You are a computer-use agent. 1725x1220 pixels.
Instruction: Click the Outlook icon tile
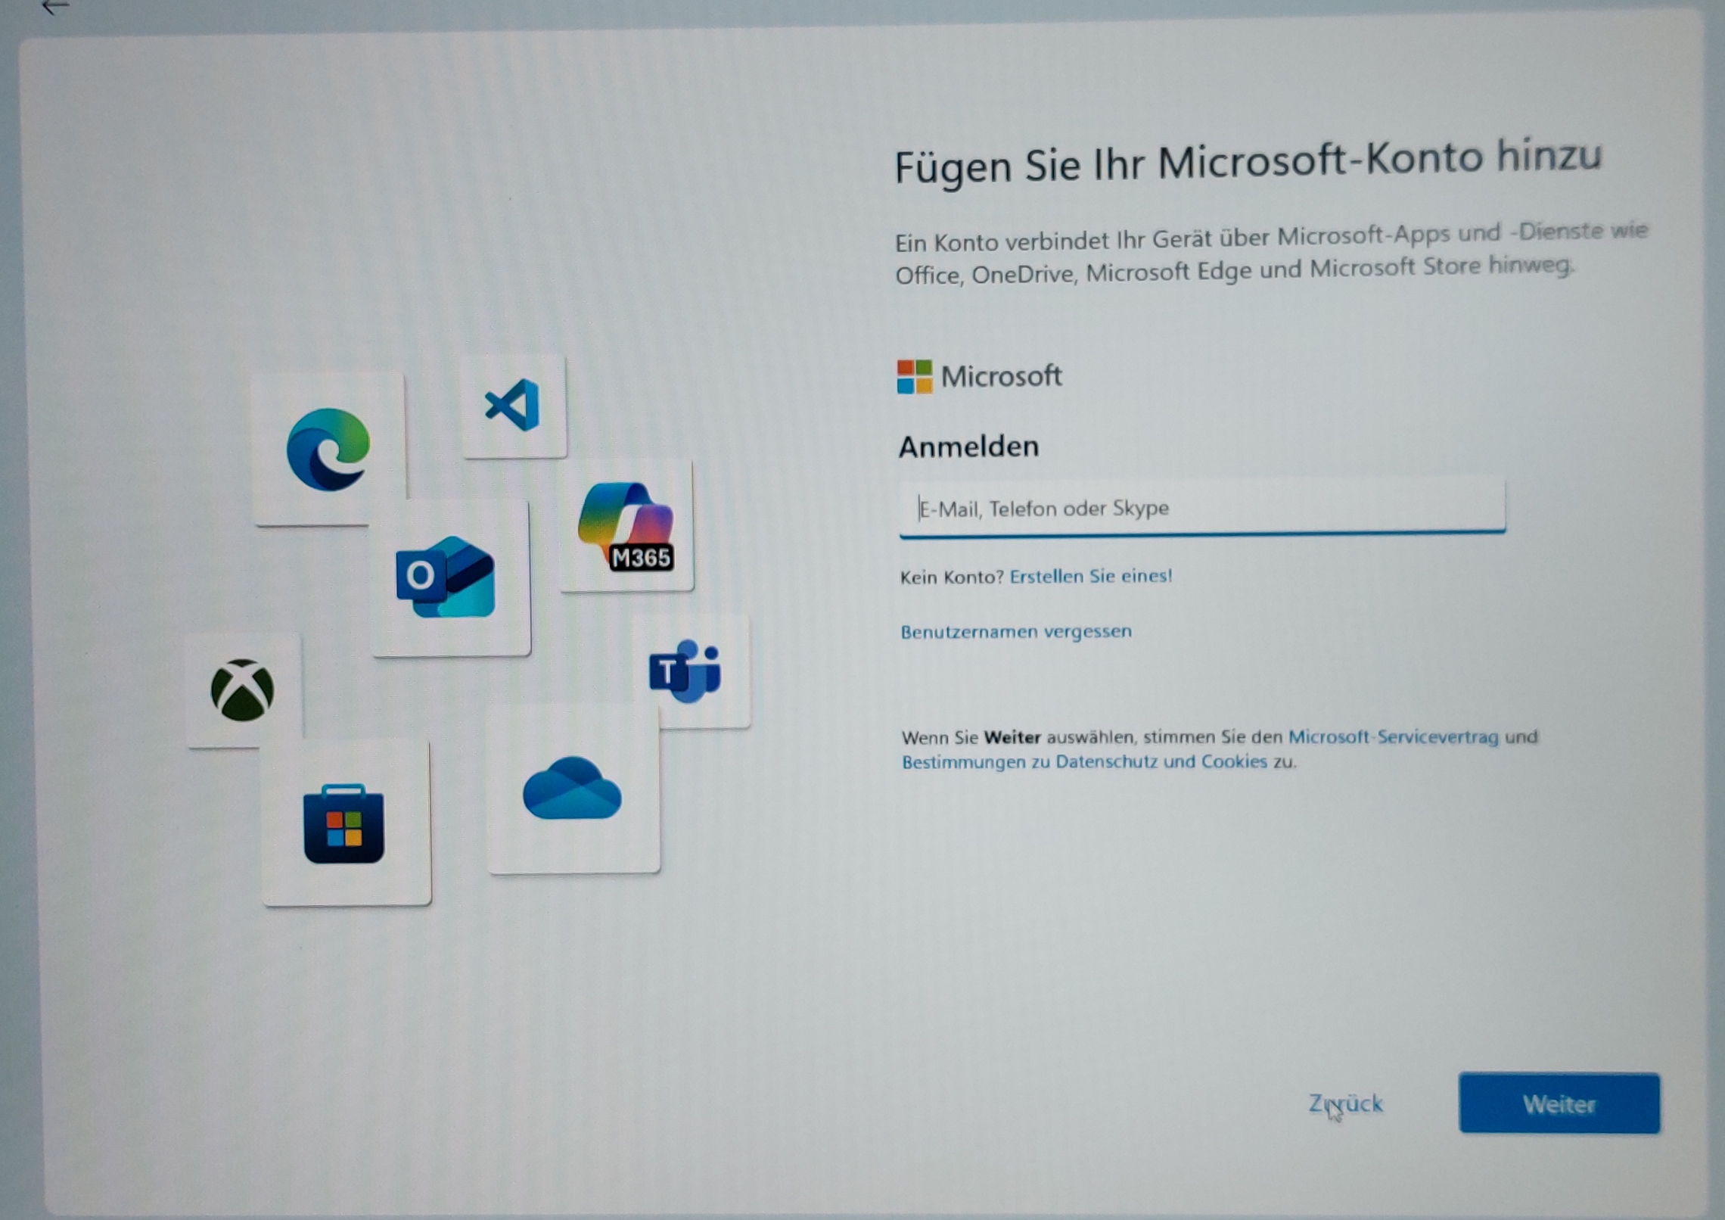pos(446,577)
